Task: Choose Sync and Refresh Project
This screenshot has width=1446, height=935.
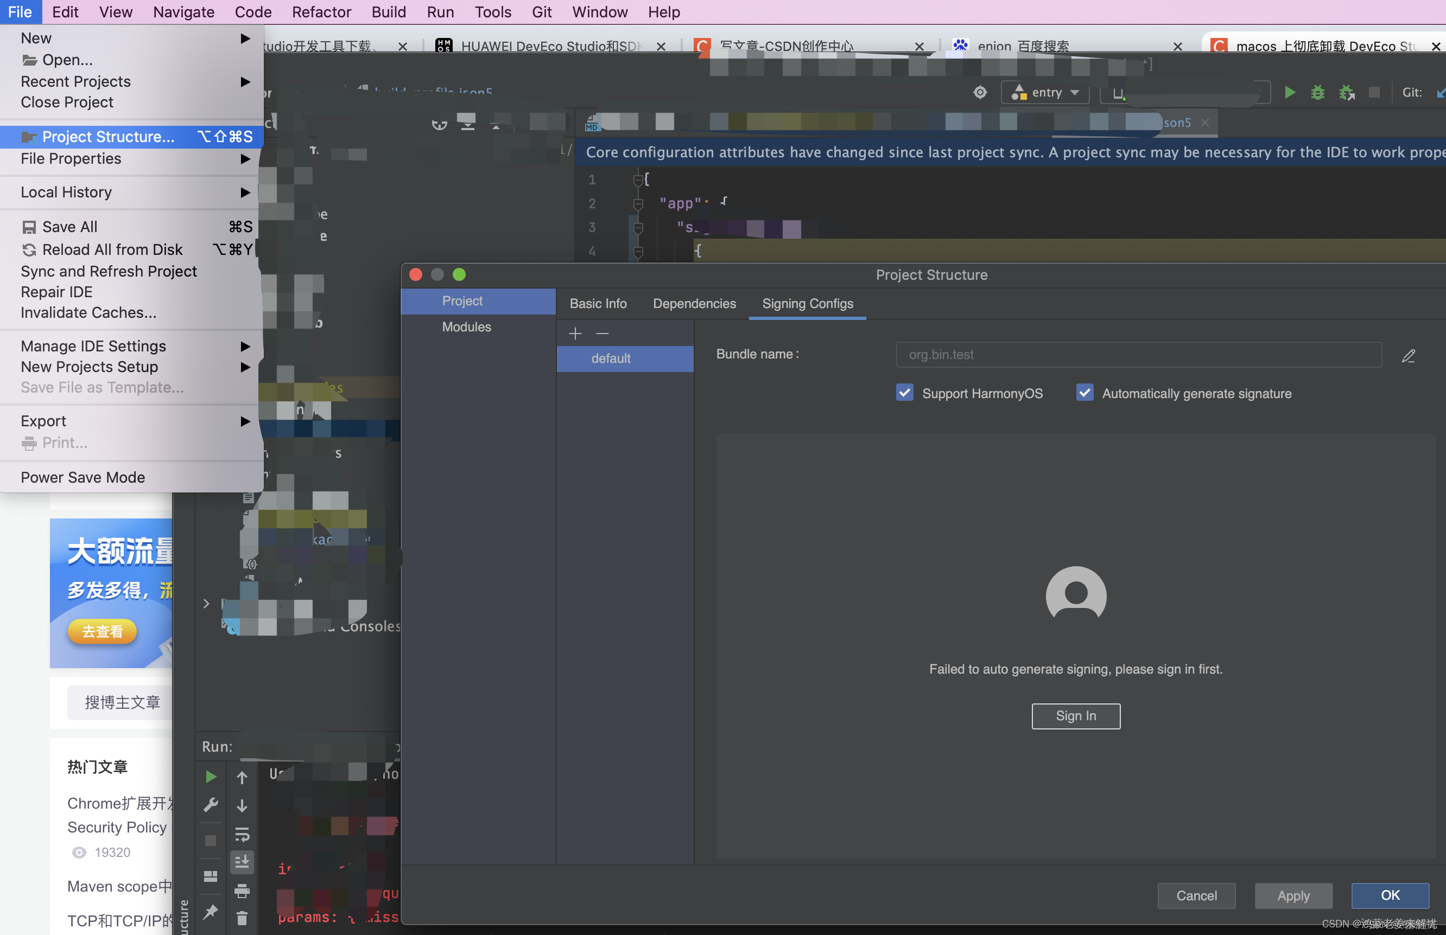Action: (x=109, y=271)
